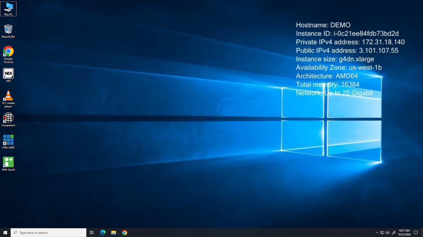Click the taskbar search box

tap(48, 233)
